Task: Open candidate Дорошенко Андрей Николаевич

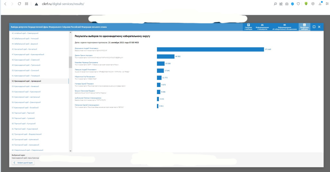Action: click(87, 48)
